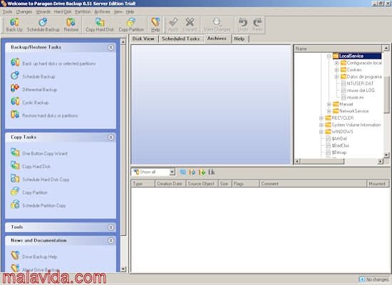Image resolution: width=392 pixels, height=285 pixels.
Task: Click the Schedule Hard Disk Copy icon
Action: click(x=15, y=179)
